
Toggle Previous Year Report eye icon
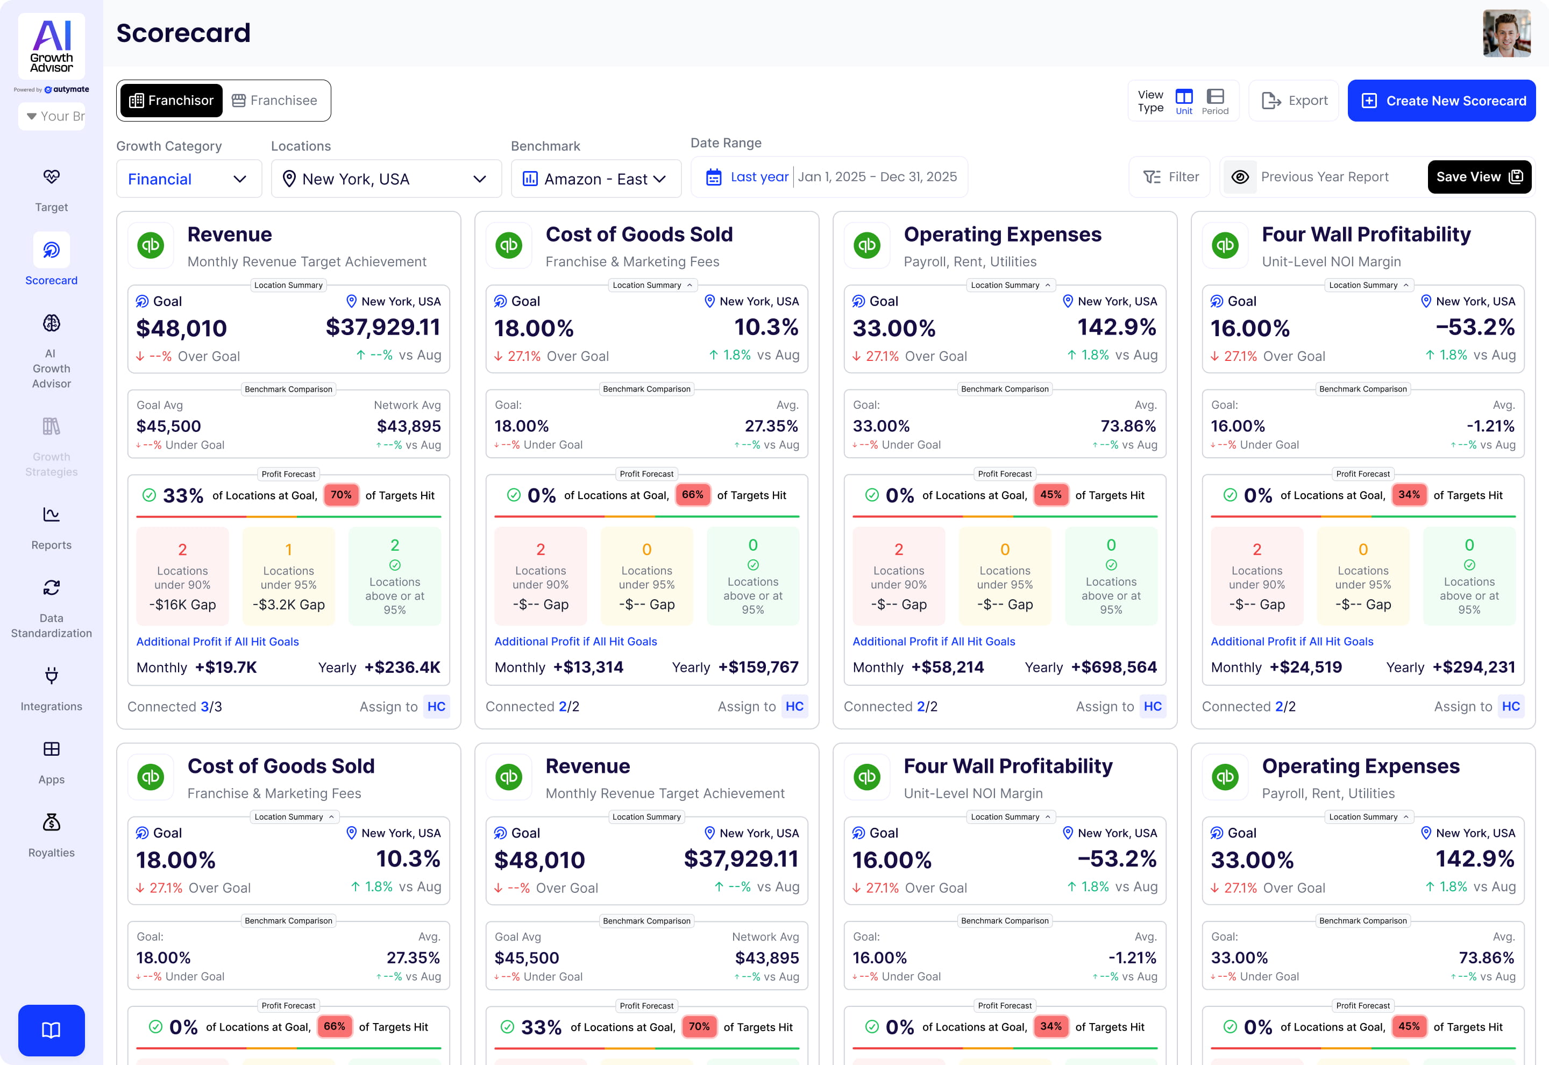tap(1239, 177)
